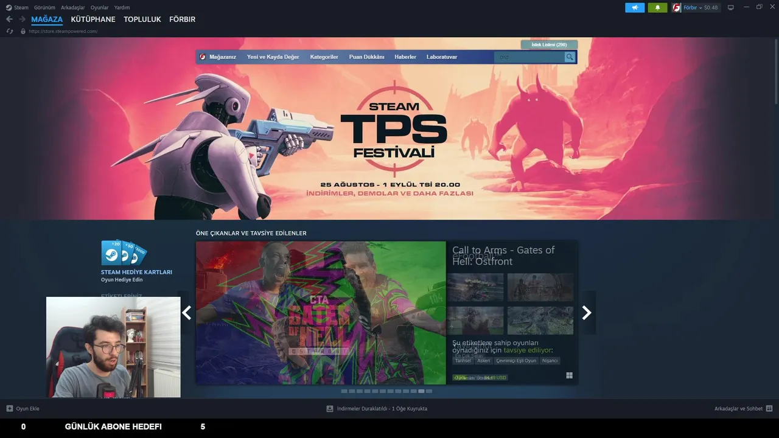
Task: Click the avatar icon beside Mağazanız
Action: (203, 57)
